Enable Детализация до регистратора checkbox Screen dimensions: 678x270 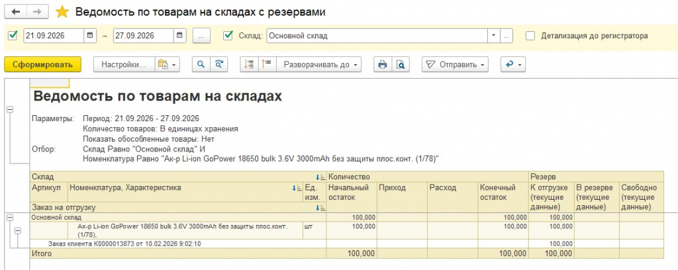point(530,36)
